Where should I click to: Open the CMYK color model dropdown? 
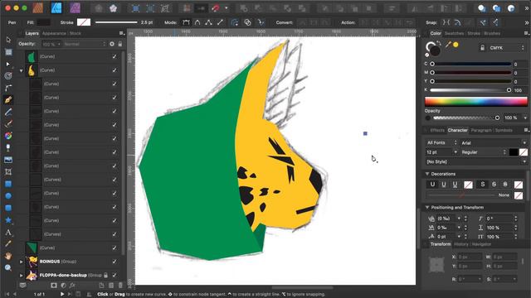click(x=506, y=48)
